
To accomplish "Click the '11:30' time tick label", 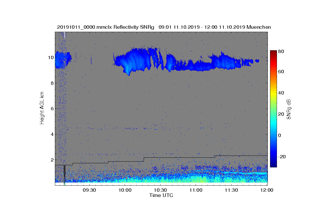I will [x=231, y=190].
